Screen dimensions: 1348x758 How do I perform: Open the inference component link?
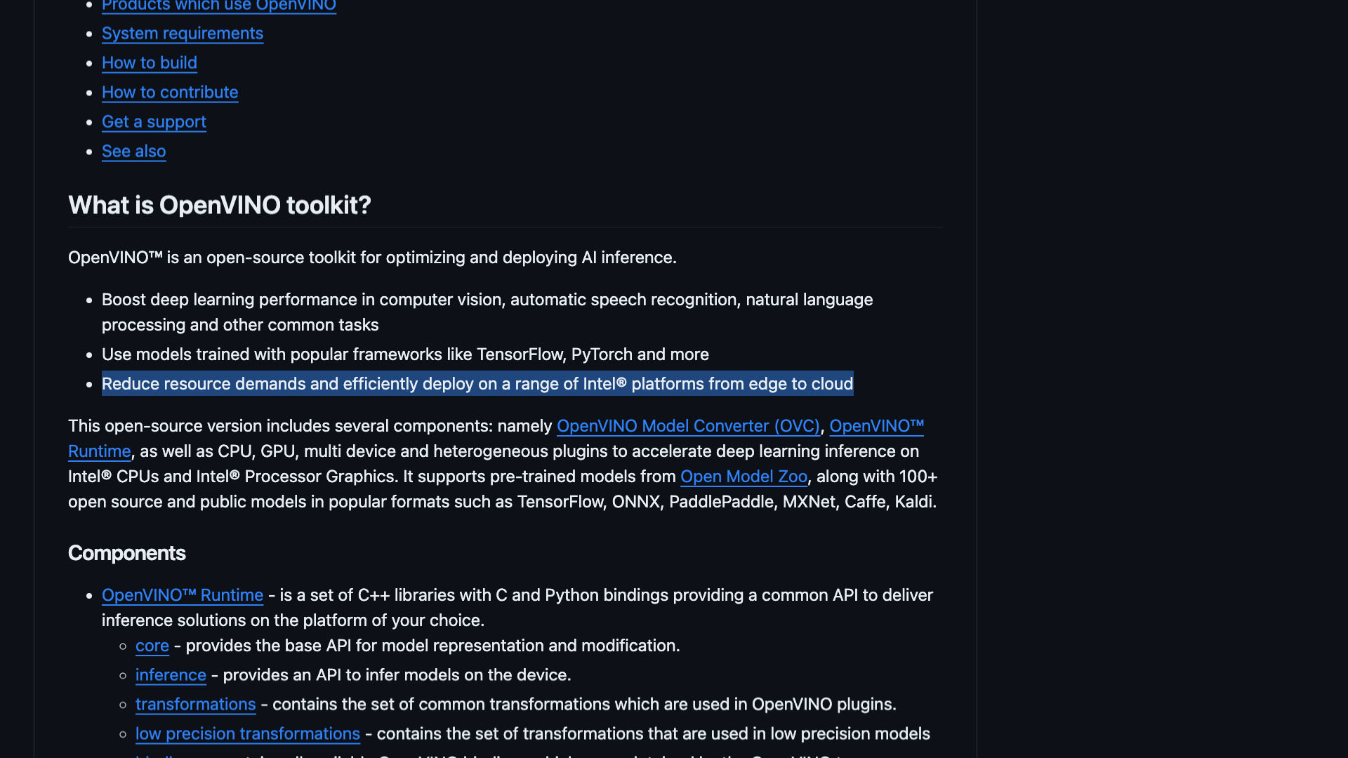coord(171,675)
